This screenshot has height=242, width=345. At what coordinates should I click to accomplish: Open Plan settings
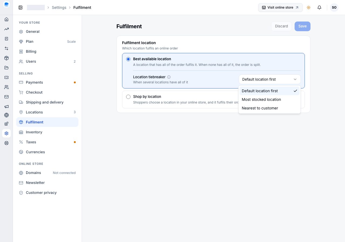pos(47,41)
